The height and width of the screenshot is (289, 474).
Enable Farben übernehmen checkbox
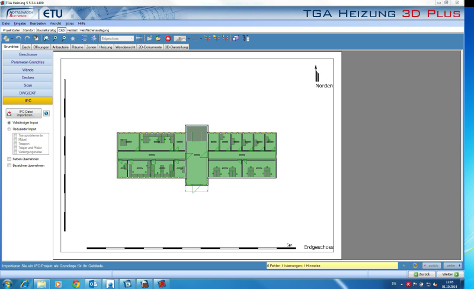click(9, 159)
